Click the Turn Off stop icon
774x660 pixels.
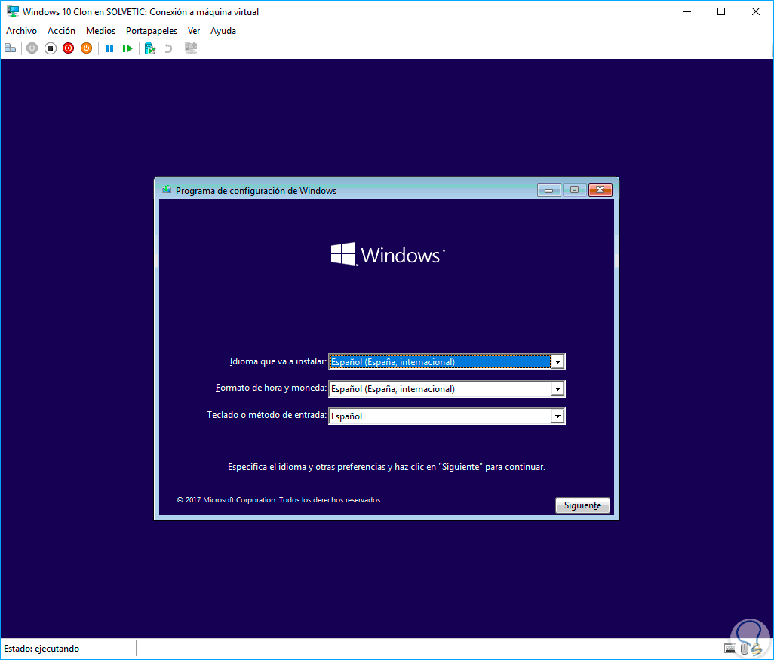click(51, 48)
